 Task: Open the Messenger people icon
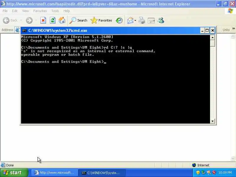click(161, 20)
